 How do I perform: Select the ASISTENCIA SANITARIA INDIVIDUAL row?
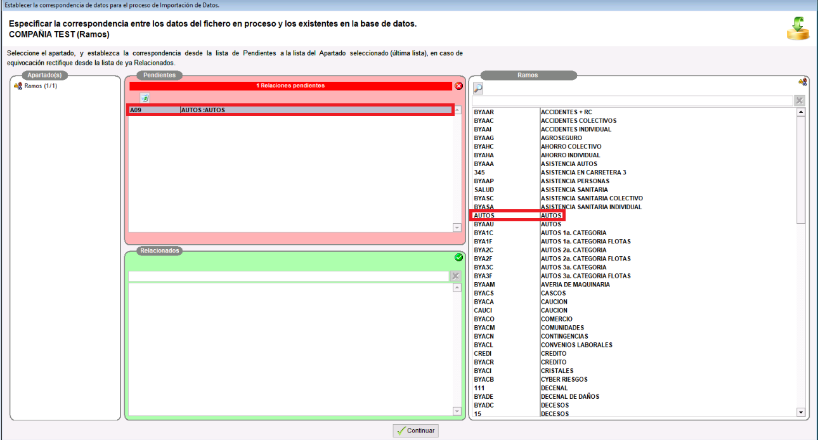point(634,207)
